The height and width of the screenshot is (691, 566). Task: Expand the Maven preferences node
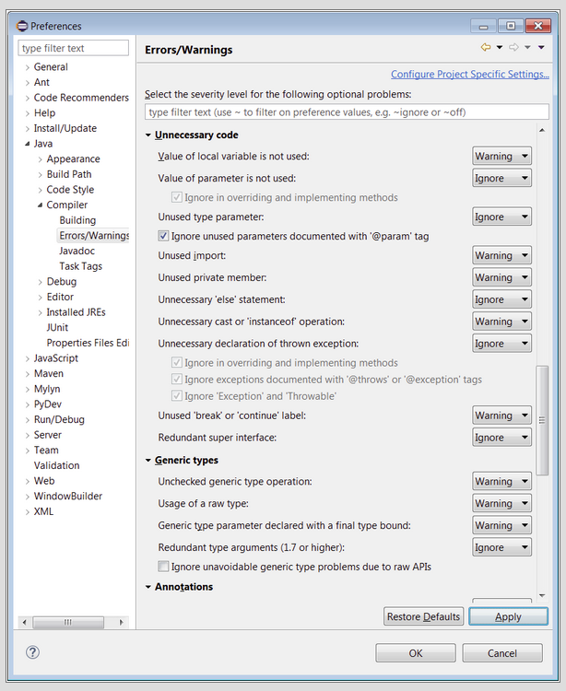tap(27, 373)
